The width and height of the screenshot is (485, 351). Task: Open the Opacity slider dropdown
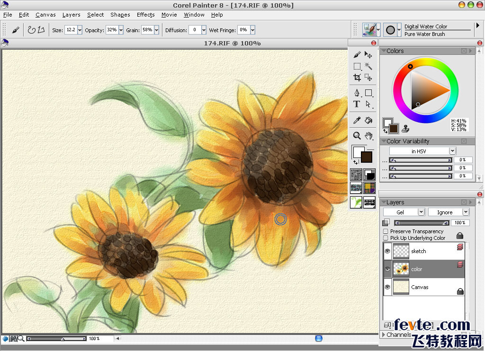coord(121,30)
